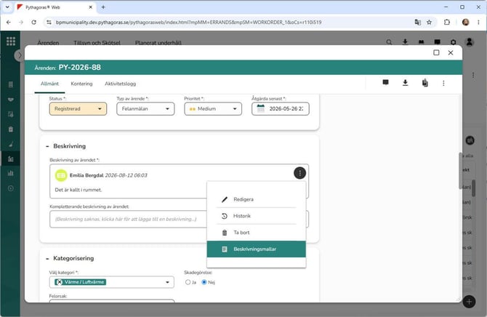Select the Ja radio button for Skadegörelse

188,282
